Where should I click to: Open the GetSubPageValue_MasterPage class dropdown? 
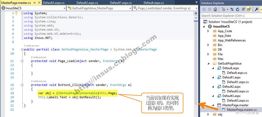tap(130, 8)
